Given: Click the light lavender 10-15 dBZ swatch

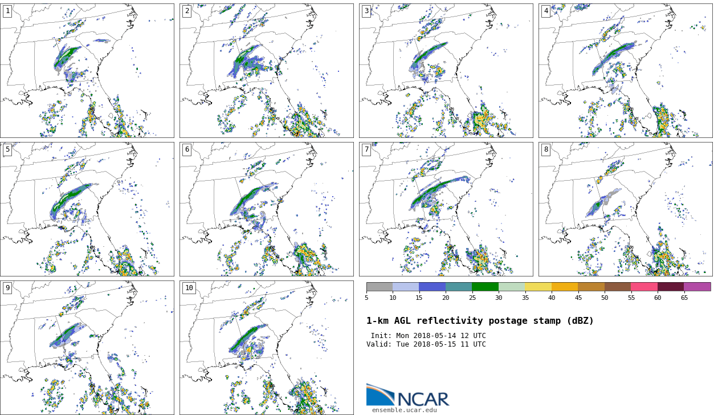Looking at the screenshot, I should point(406,287).
